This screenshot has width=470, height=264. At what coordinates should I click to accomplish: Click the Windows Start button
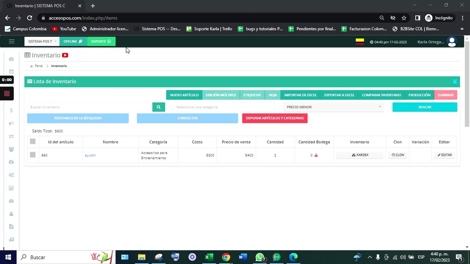point(8,257)
